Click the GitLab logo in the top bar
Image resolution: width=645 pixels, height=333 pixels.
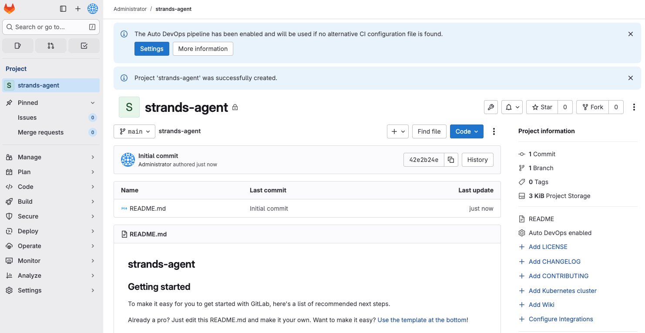[9, 8]
